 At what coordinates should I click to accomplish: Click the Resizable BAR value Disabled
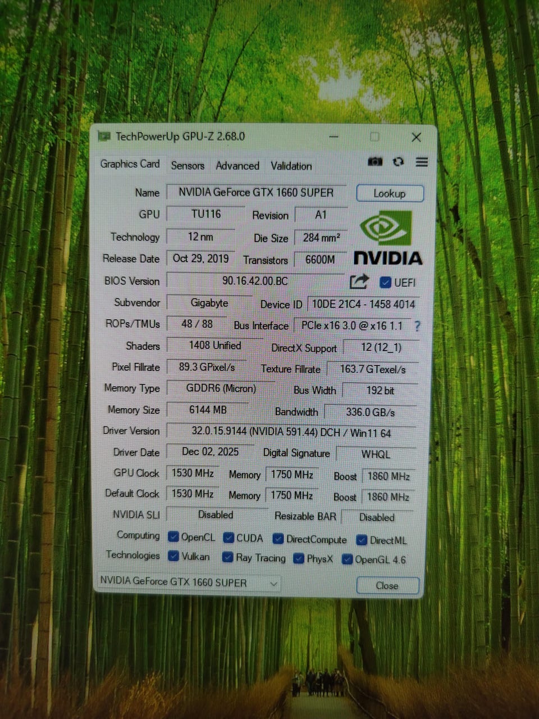[377, 517]
